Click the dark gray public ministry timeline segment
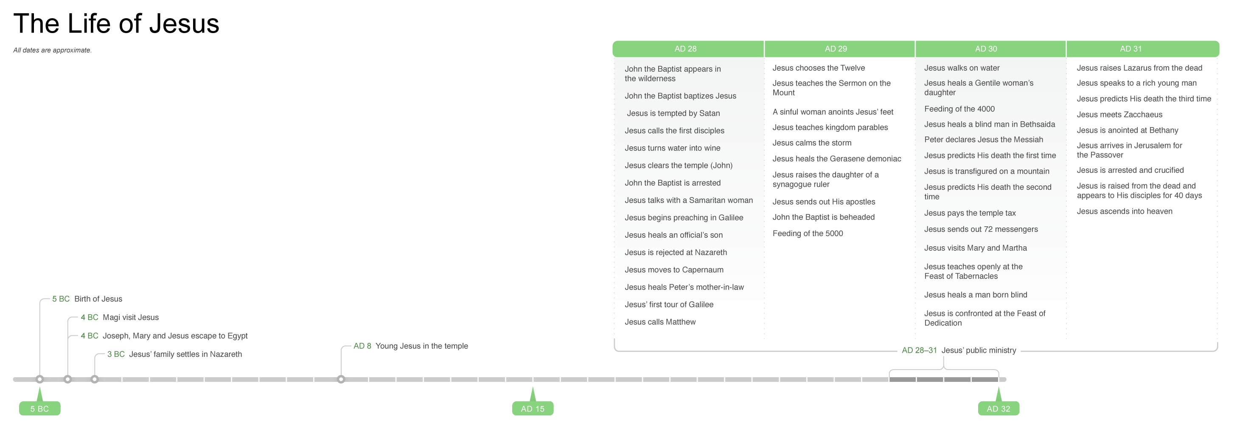The width and height of the screenshot is (1237, 434). point(944,379)
